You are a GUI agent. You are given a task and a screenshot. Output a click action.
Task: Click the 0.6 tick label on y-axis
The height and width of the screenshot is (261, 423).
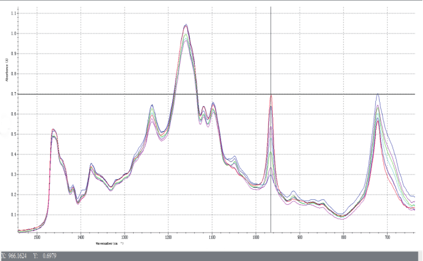13,114
